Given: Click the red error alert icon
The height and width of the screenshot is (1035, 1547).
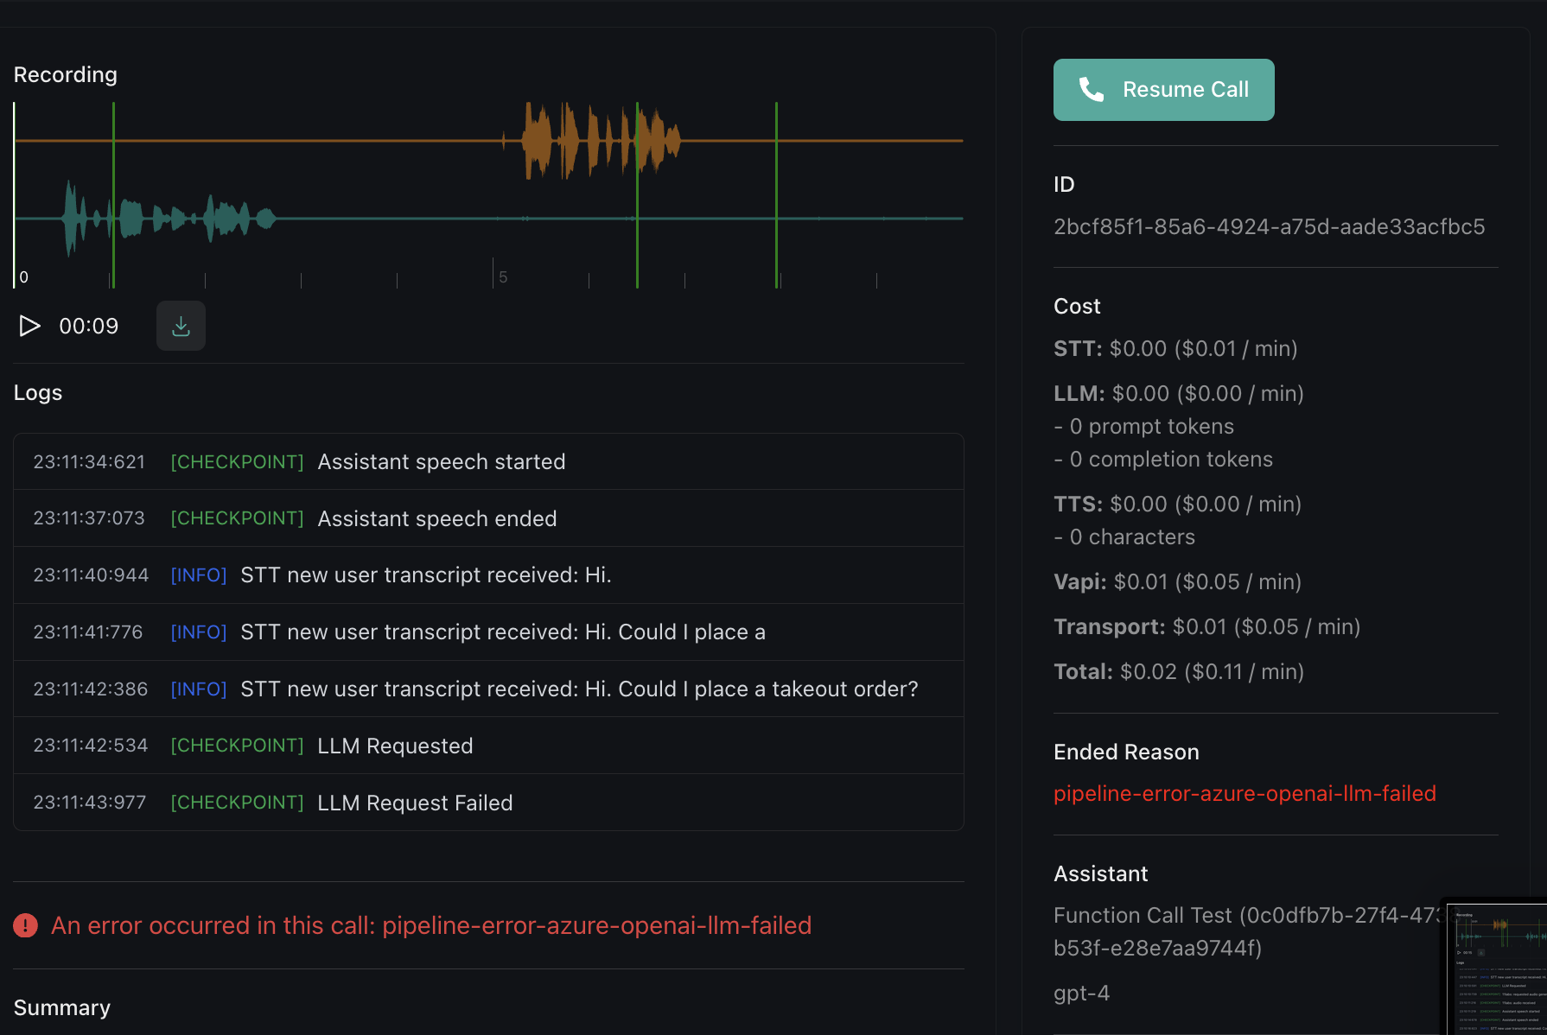Looking at the screenshot, I should pos(26,925).
